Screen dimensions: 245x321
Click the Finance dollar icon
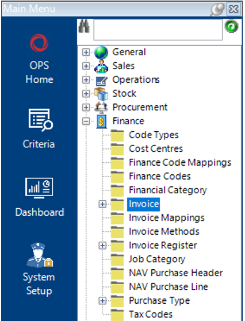coord(101,121)
